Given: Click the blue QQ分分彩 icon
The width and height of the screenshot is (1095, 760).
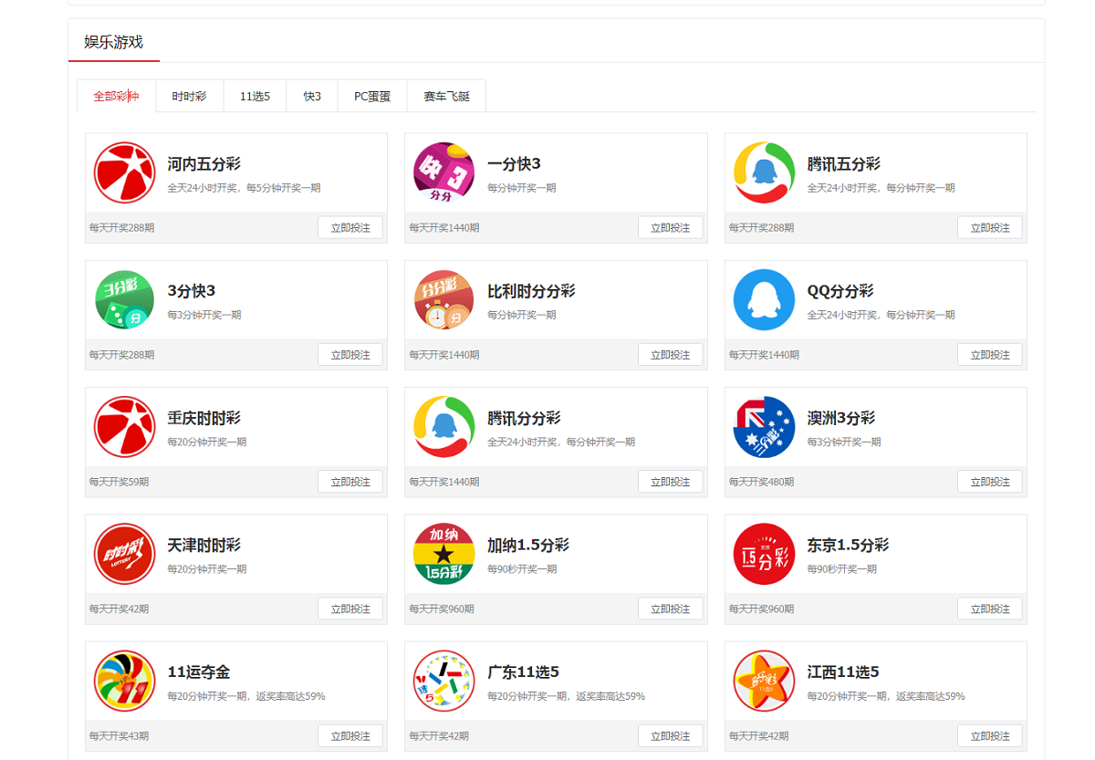Looking at the screenshot, I should (764, 299).
